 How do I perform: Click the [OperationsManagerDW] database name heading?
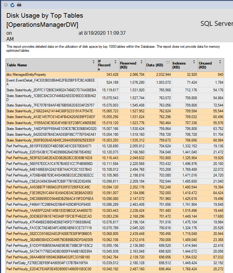point(42,25)
